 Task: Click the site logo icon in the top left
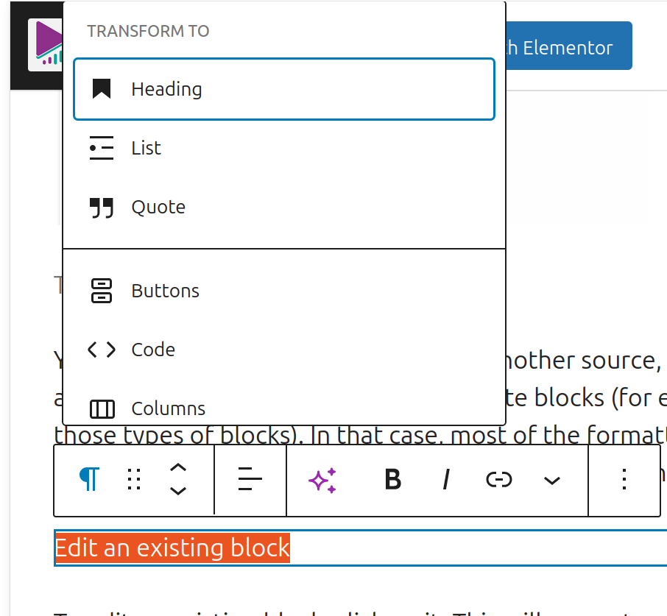(44, 46)
